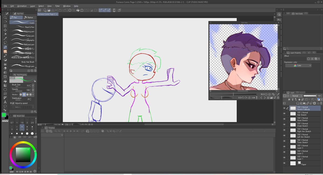Open the Layer menu
Image resolution: width=323 pixels, height=175 pixels.
click(x=33, y=6)
